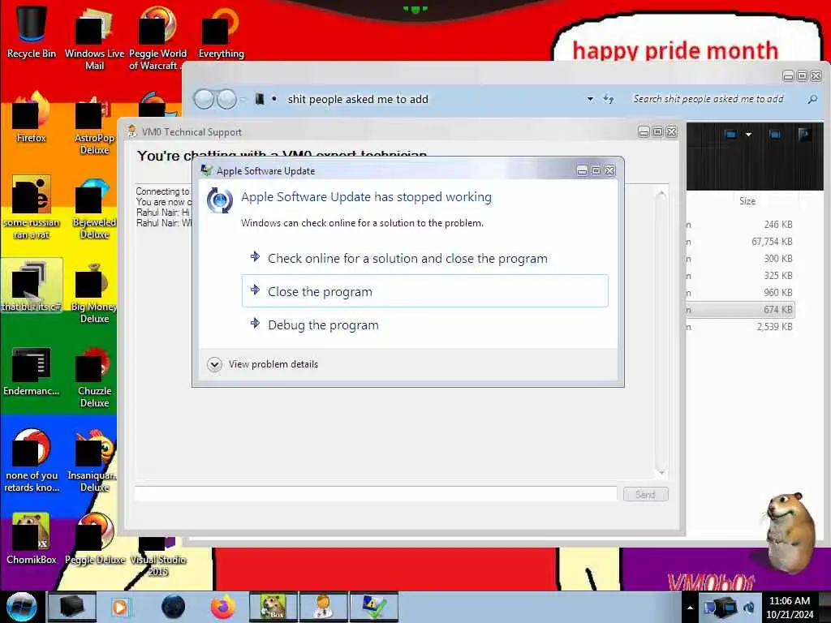Open AstroPop Deluxe desktop shortcut

coord(94,124)
